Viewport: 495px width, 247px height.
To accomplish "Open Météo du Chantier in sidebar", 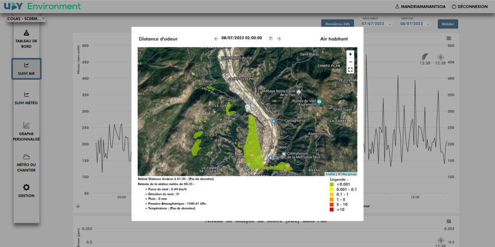I will [x=26, y=161].
